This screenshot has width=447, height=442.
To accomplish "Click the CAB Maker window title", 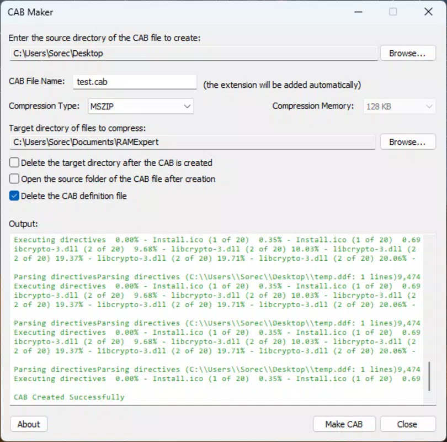I will (30, 12).
